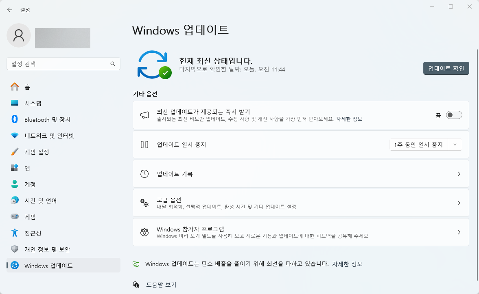This screenshot has width=479, height=294.
Task: Click the user profile avatar icon
Action: 19,35
